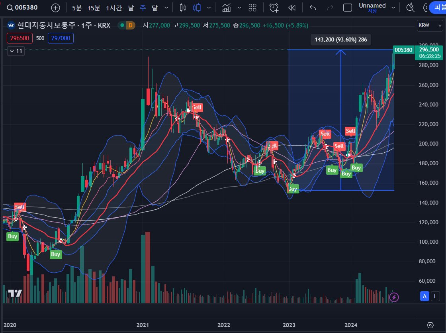This screenshot has height=333, width=446.
Task: Click the blue 퍼블 publish button
Action: coord(438,8)
